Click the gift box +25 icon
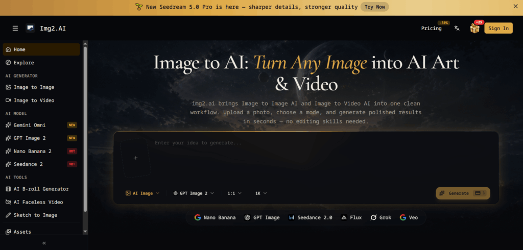 [474, 28]
